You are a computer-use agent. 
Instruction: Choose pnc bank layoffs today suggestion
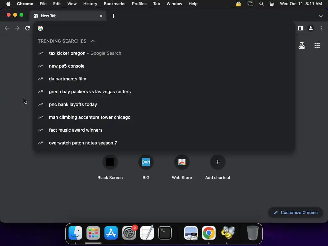(164, 104)
